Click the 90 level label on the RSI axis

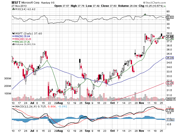168,12
